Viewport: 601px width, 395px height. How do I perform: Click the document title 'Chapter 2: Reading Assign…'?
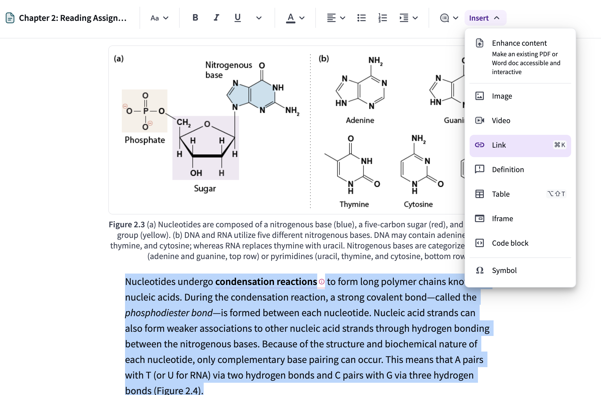[x=73, y=18]
